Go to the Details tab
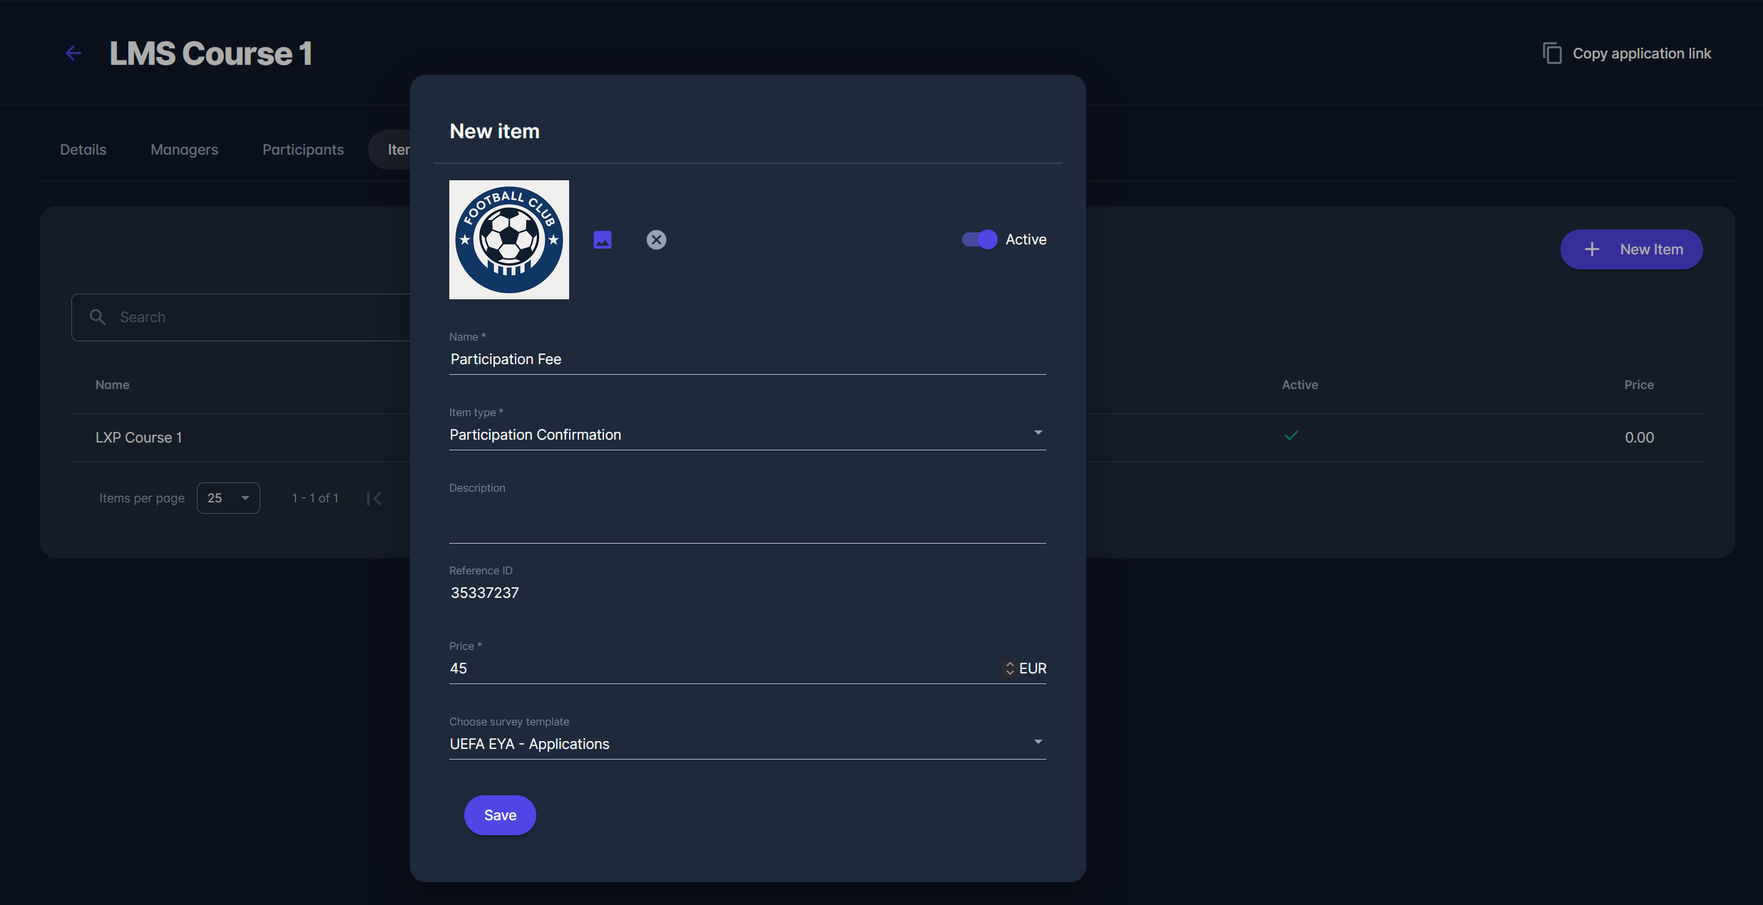Screen dimensions: 1763x905 [x=83, y=150]
